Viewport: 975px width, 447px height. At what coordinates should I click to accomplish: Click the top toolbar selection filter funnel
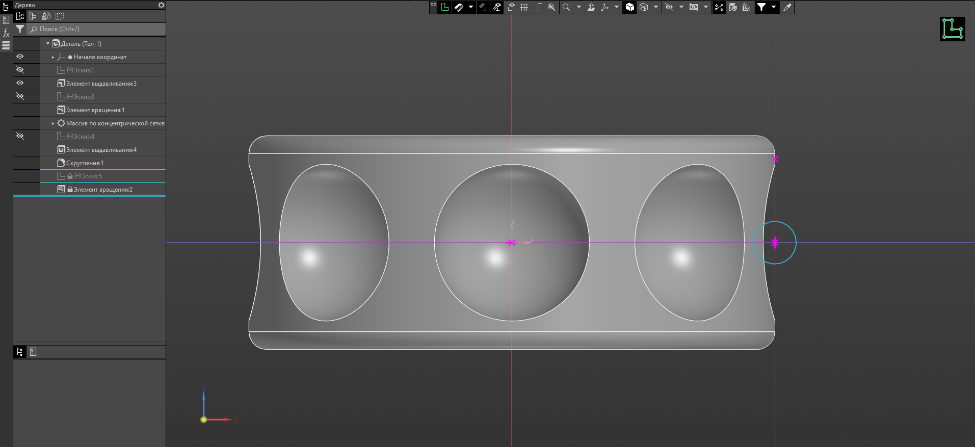(x=761, y=7)
